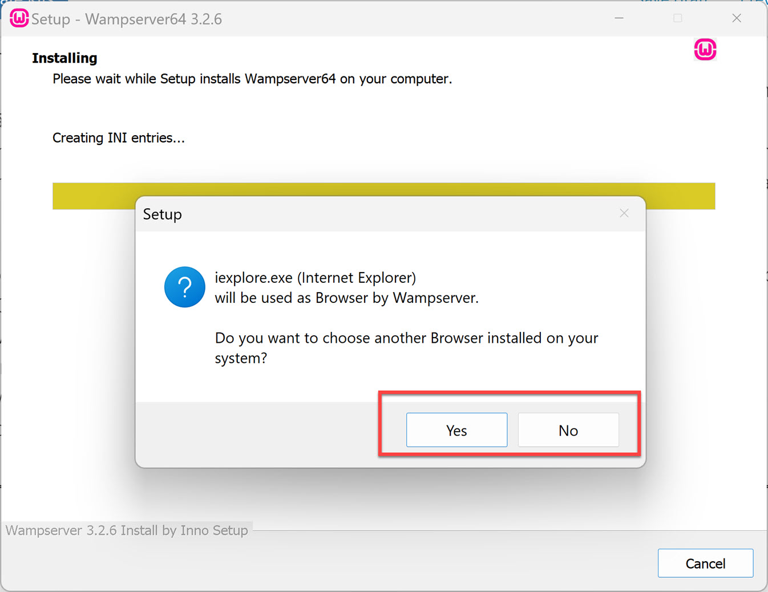This screenshot has height=592, width=768.
Task: Click the pink Wampserver icon at top right
Action: pyautogui.click(x=705, y=50)
